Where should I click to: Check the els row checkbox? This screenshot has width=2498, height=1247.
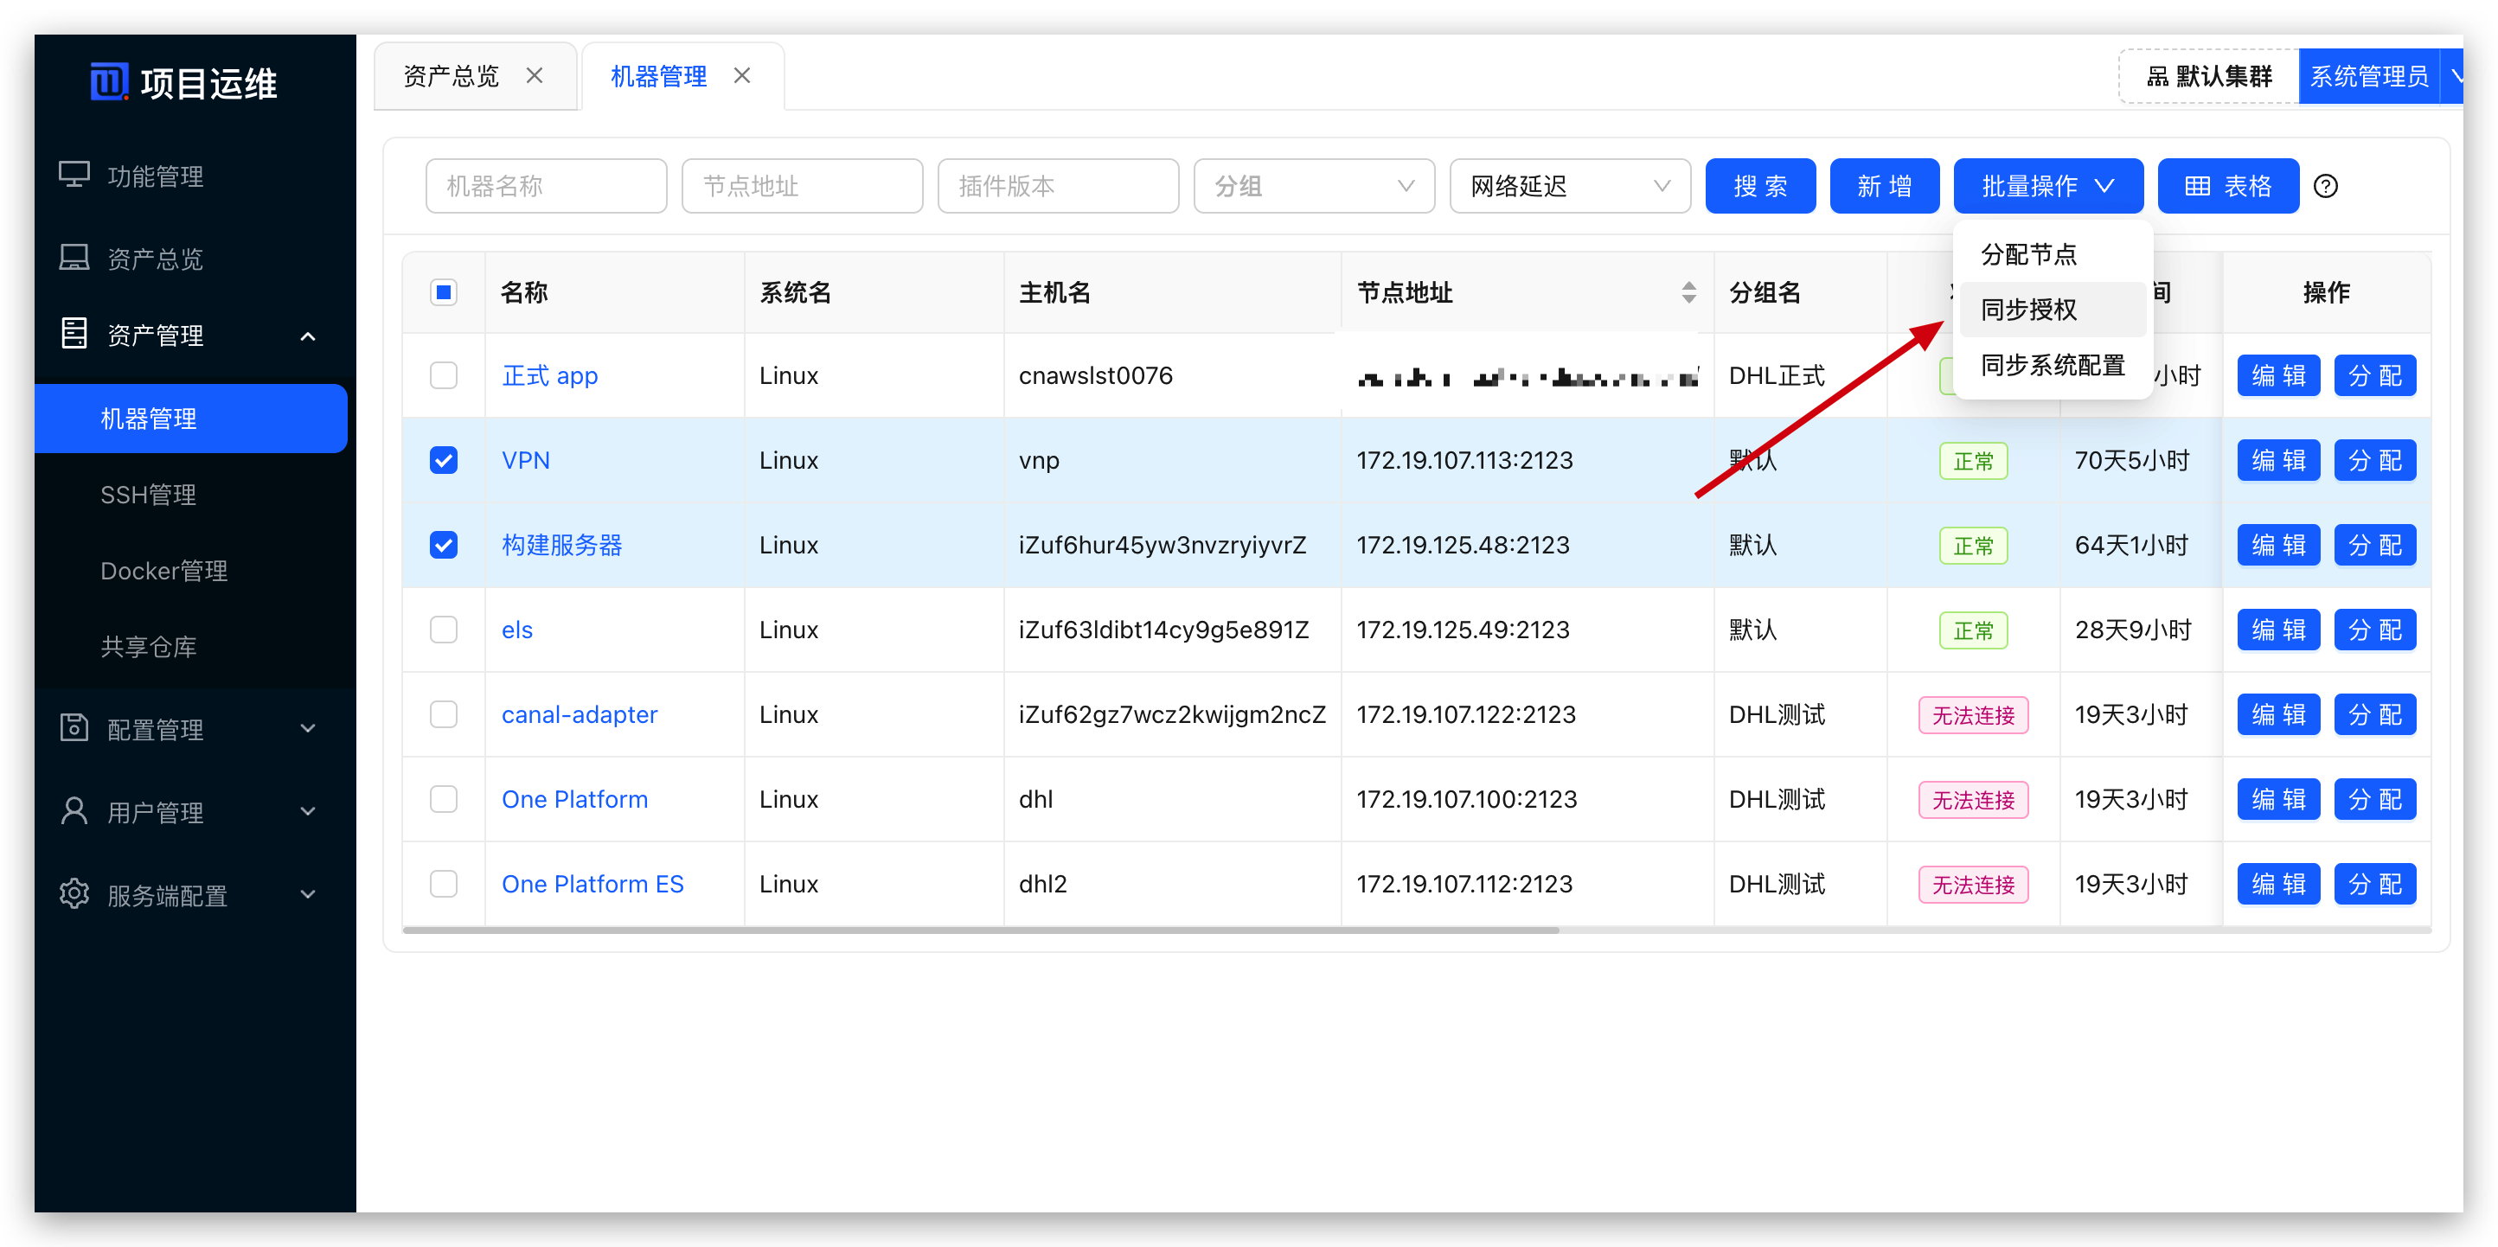tap(443, 630)
